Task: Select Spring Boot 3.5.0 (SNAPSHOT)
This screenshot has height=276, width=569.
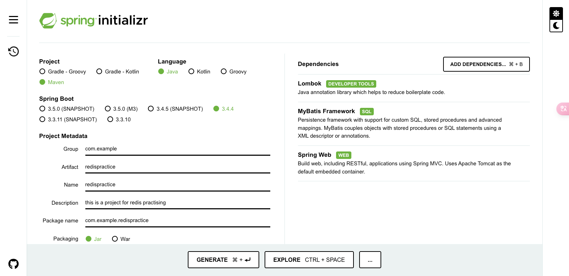Action: (x=67, y=109)
